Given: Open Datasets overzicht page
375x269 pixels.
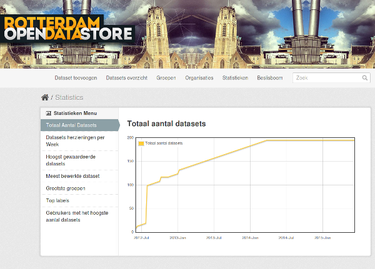Looking at the screenshot, I should (127, 78).
